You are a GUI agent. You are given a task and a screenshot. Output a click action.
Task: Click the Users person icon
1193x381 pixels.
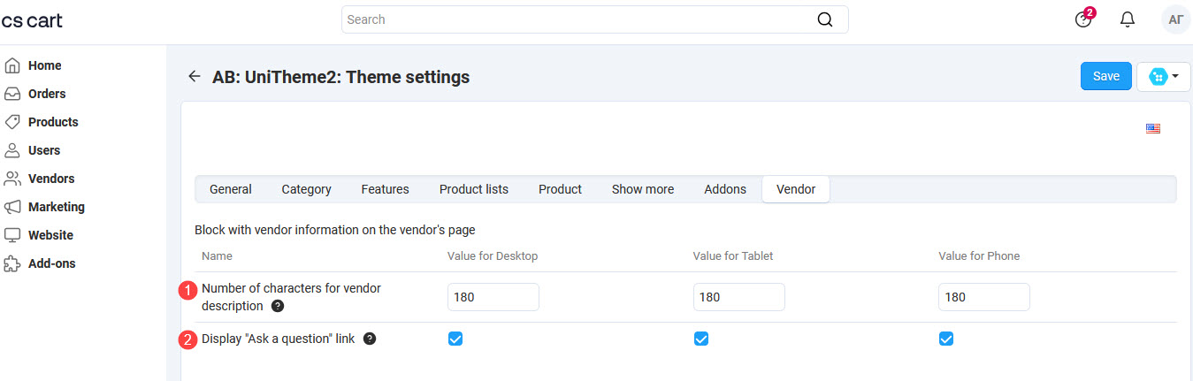(12, 150)
